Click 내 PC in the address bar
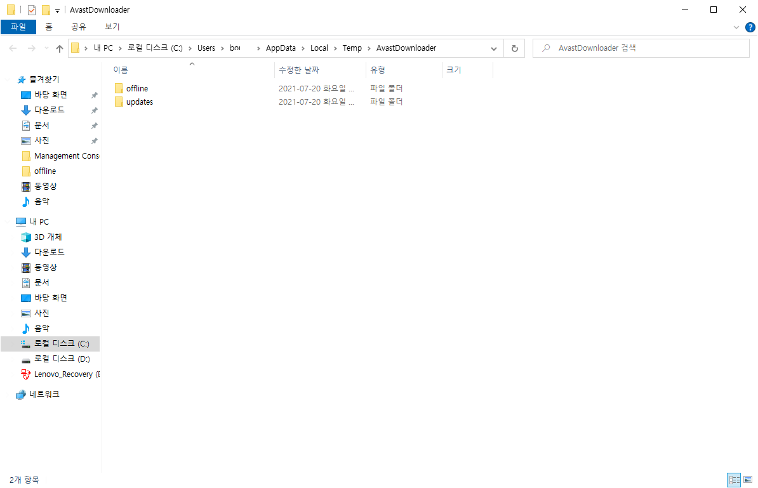 [x=103, y=48]
